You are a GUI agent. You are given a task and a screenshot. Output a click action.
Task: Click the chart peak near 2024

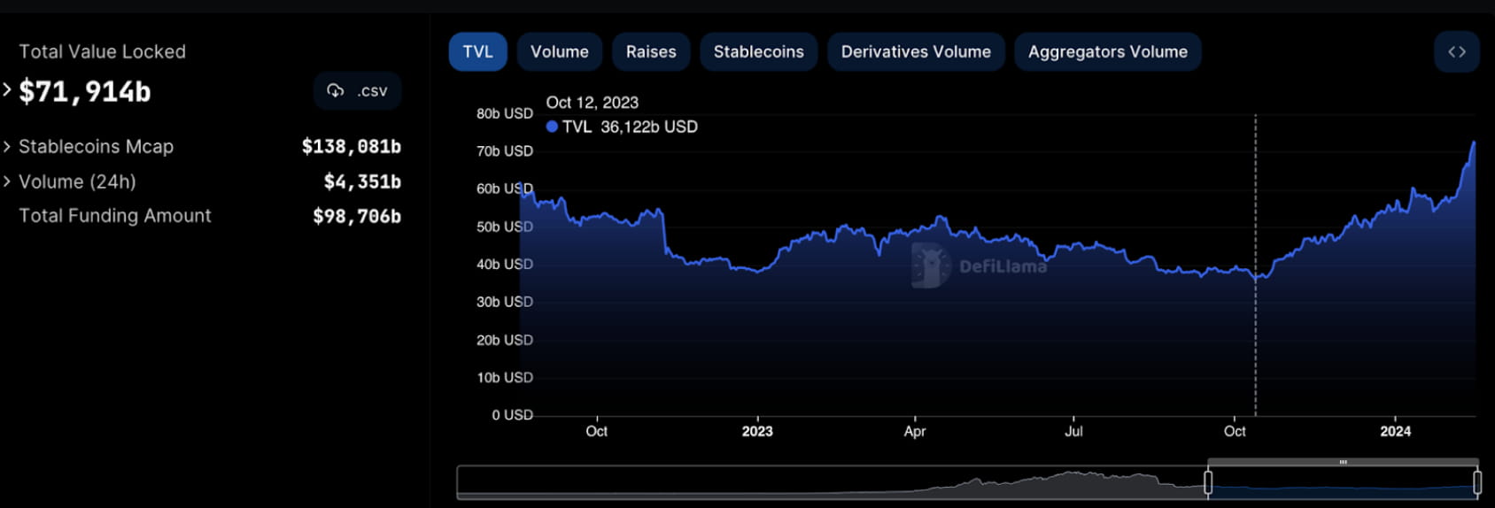[x=1474, y=142]
